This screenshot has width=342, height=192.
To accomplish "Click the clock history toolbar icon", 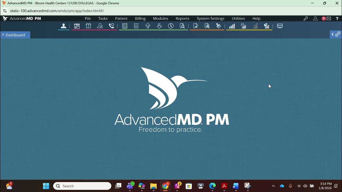I will tap(171, 26).
